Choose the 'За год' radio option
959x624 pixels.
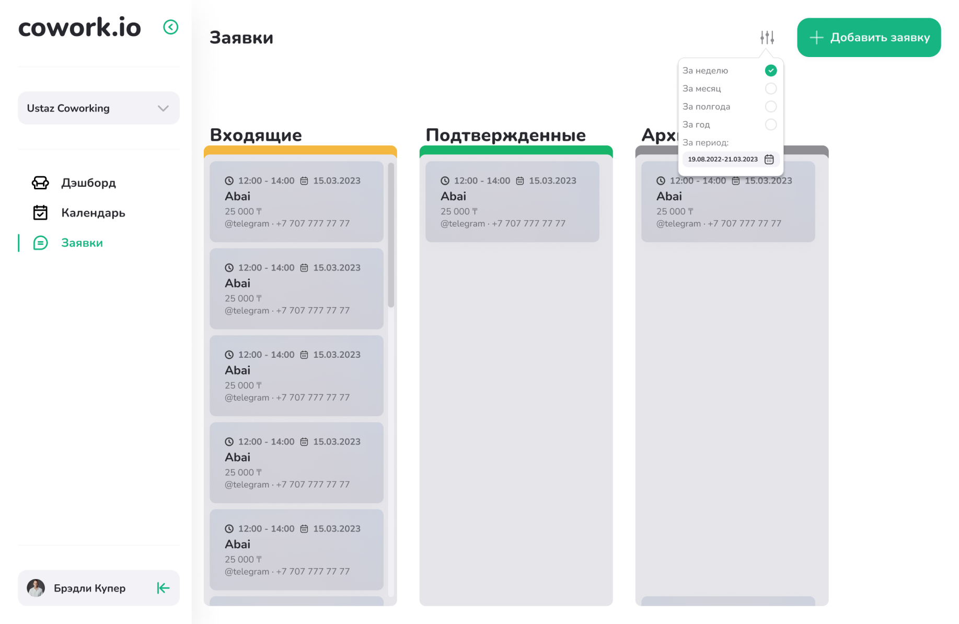click(x=770, y=124)
